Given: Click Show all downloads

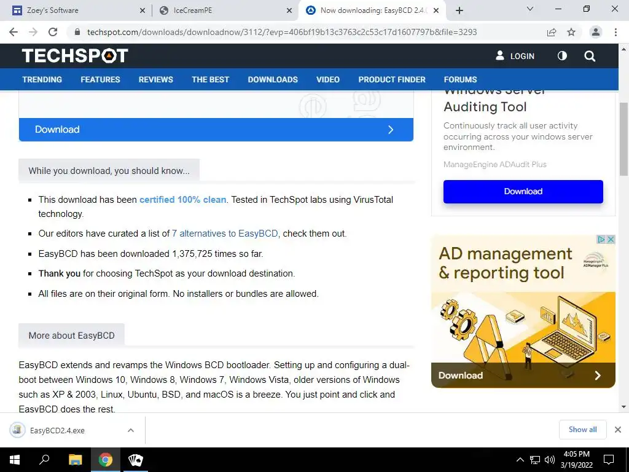Looking at the screenshot, I should tap(582, 430).
